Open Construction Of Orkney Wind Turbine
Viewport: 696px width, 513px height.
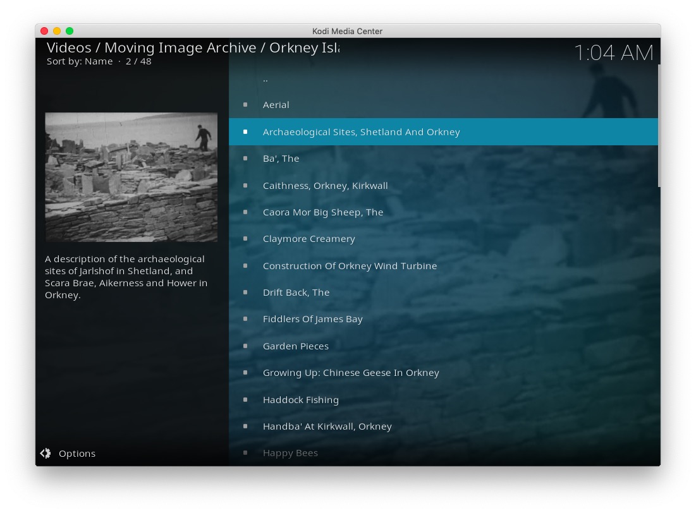tap(350, 266)
